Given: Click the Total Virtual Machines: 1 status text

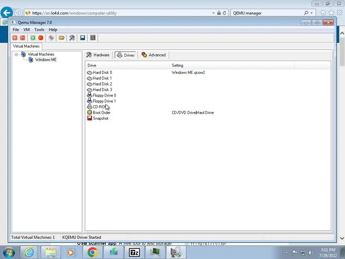Looking at the screenshot, I should click(33, 237).
